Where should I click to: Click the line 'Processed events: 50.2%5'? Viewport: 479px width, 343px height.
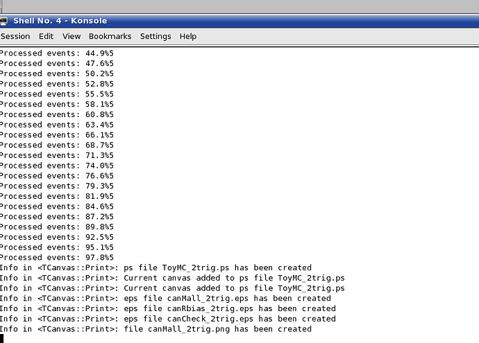pos(57,73)
